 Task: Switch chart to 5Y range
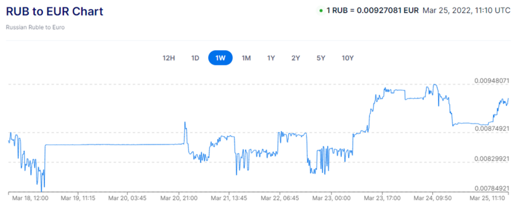click(321, 58)
